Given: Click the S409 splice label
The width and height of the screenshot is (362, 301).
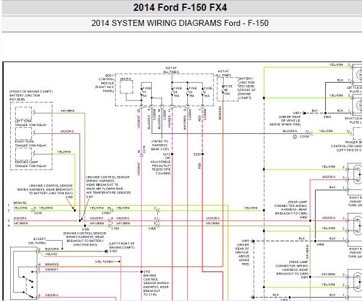Looking at the screenshot, I should click(x=320, y=244).
